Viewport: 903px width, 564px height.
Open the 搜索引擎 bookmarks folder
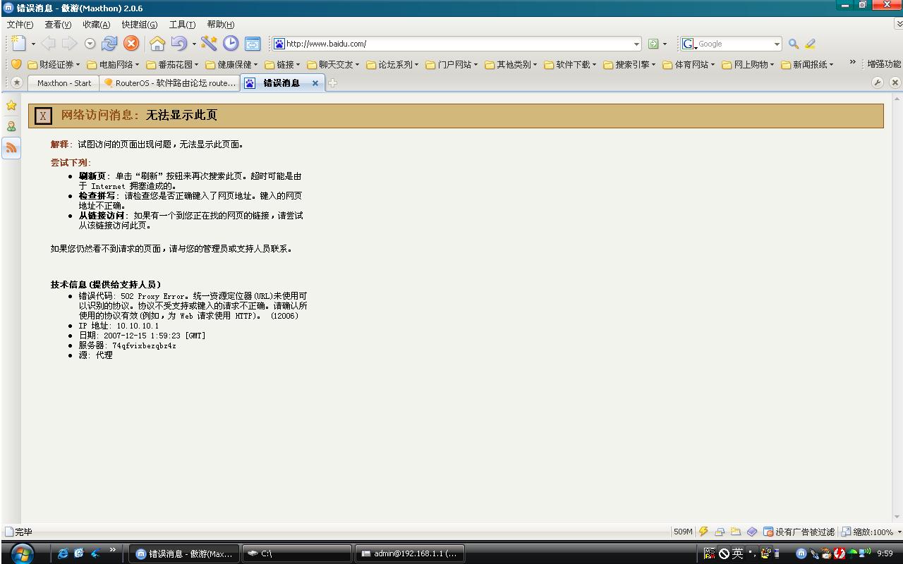(x=629, y=64)
